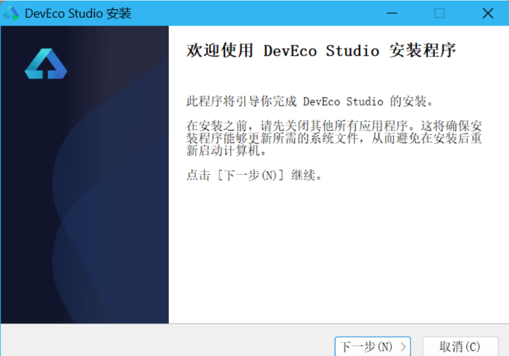Click the title bar text DevEco Studio 安装
Image resolution: width=509 pixels, height=356 pixels.
[x=78, y=13]
